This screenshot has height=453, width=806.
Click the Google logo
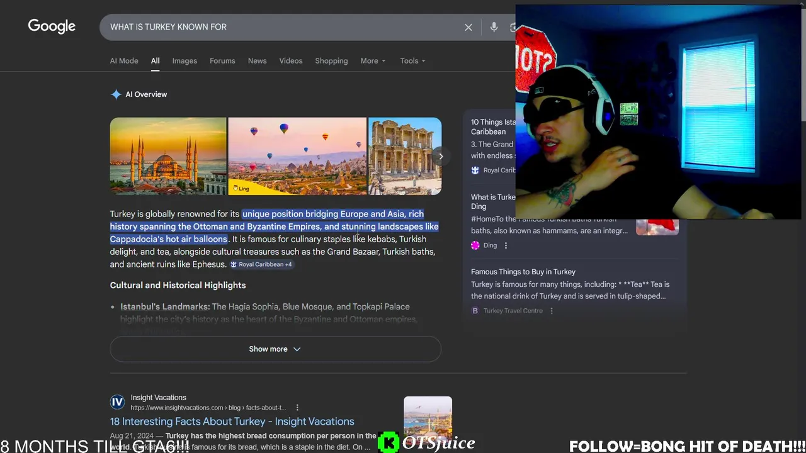pyautogui.click(x=52, y=26)
